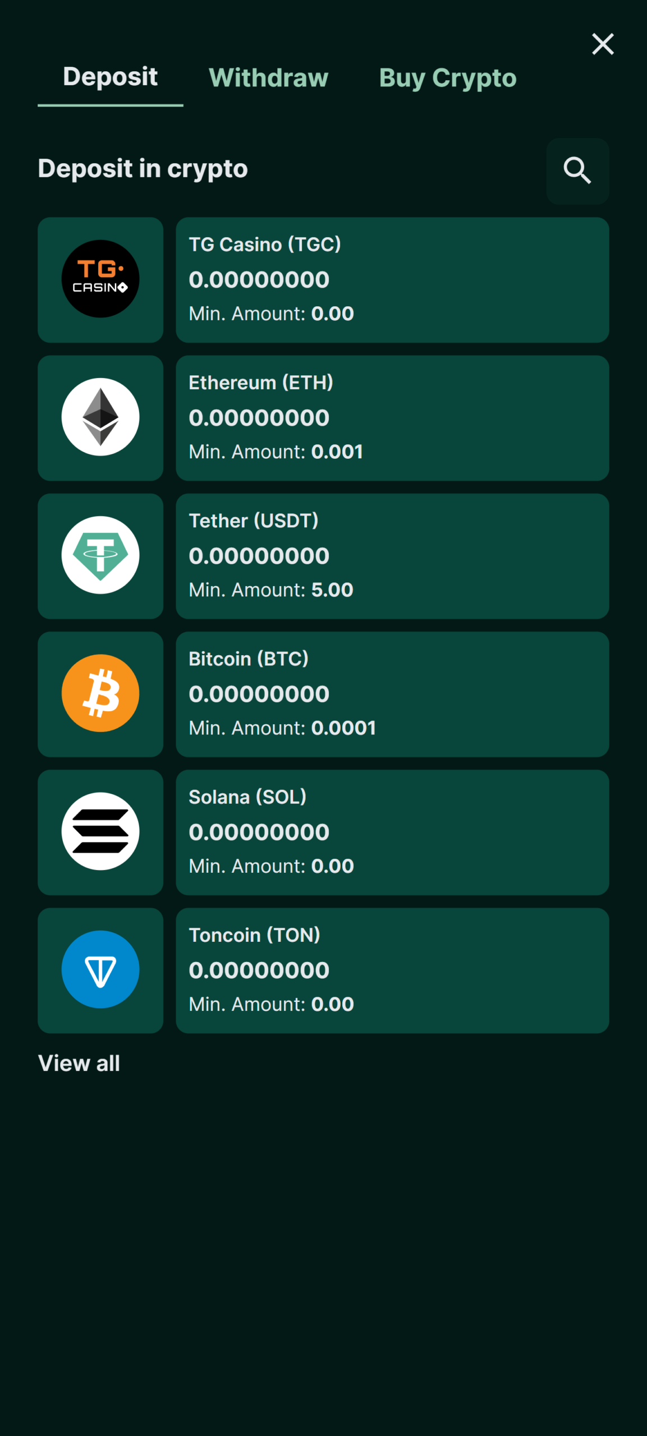The image size is (647, 1436).
Task: Close the deposit panel with X
Action: 603,44
